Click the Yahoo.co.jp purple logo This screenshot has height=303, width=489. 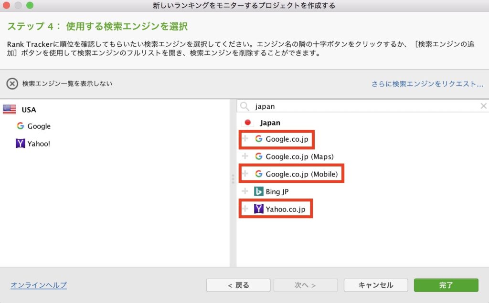coord(258,209)
